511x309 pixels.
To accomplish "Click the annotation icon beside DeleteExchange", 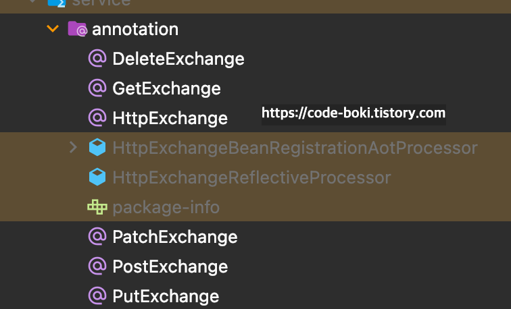I will [x=97, y=59].
